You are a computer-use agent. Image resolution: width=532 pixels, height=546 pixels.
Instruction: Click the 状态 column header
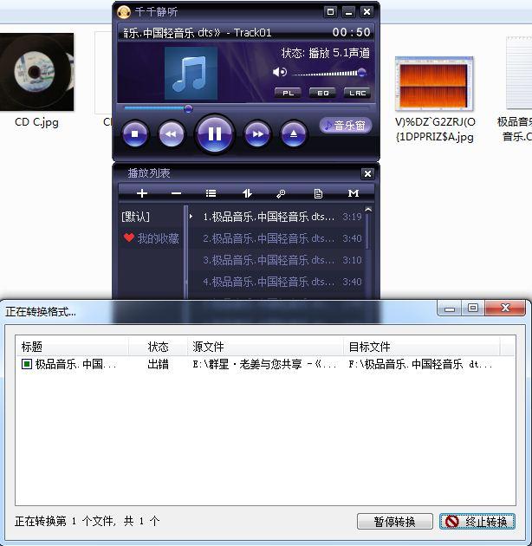pyautogui.click(x=158, y=347)
